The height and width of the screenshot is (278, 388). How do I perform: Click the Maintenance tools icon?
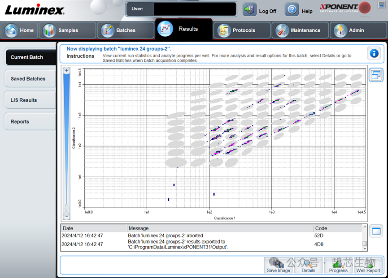tap(282, 30)
